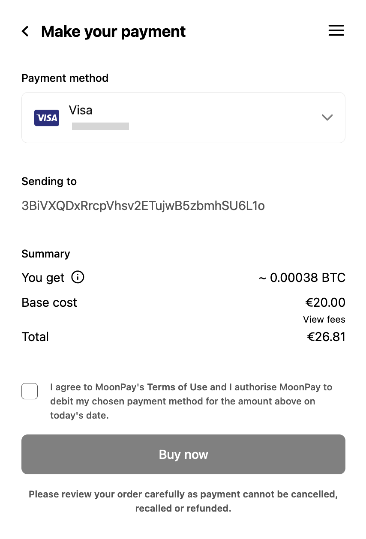Navigate back from Make your payment

point(25,31)
